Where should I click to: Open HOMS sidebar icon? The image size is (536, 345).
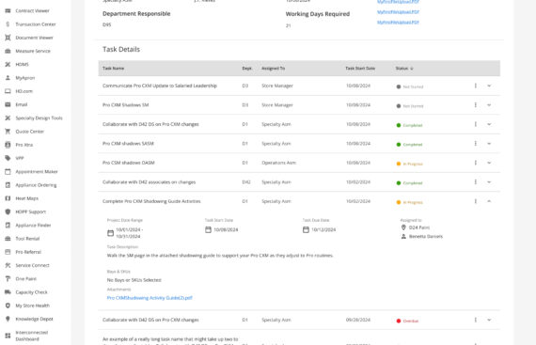click(8, 64)
